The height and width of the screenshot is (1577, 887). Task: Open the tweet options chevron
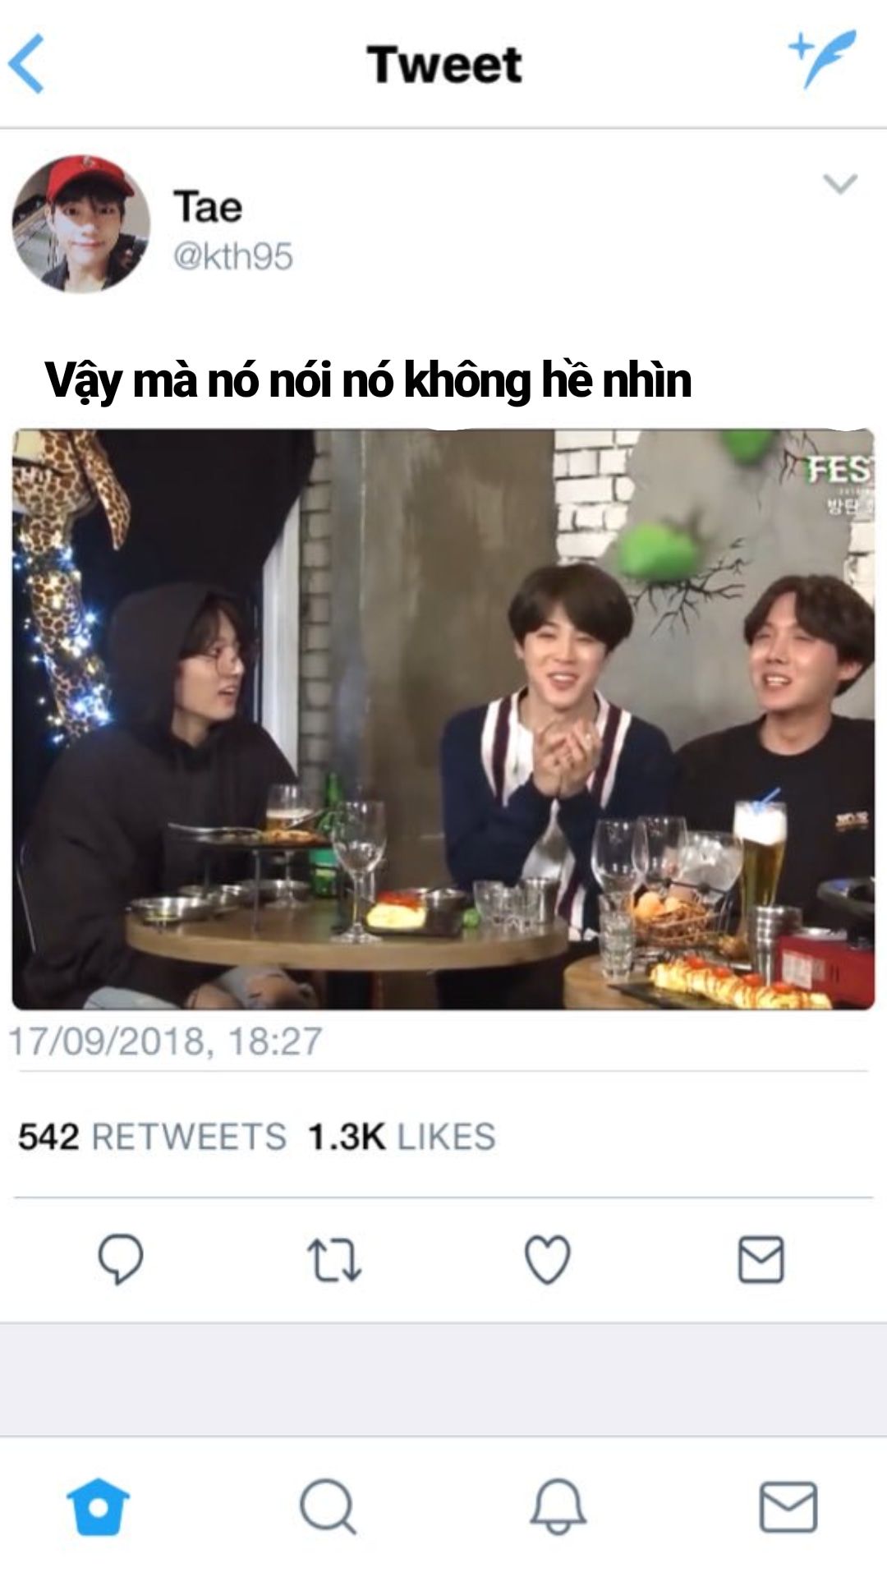click(x=840, y=183)
